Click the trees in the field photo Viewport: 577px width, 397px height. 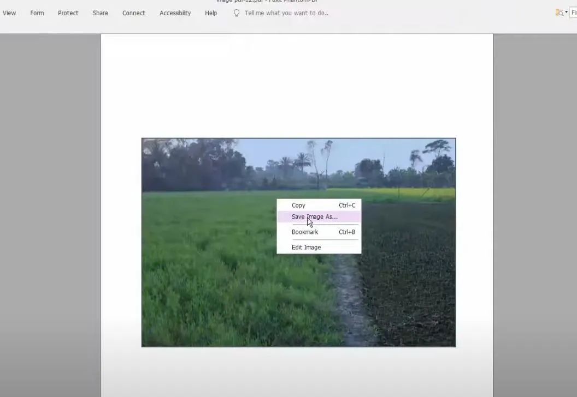[x=208, y=164]
